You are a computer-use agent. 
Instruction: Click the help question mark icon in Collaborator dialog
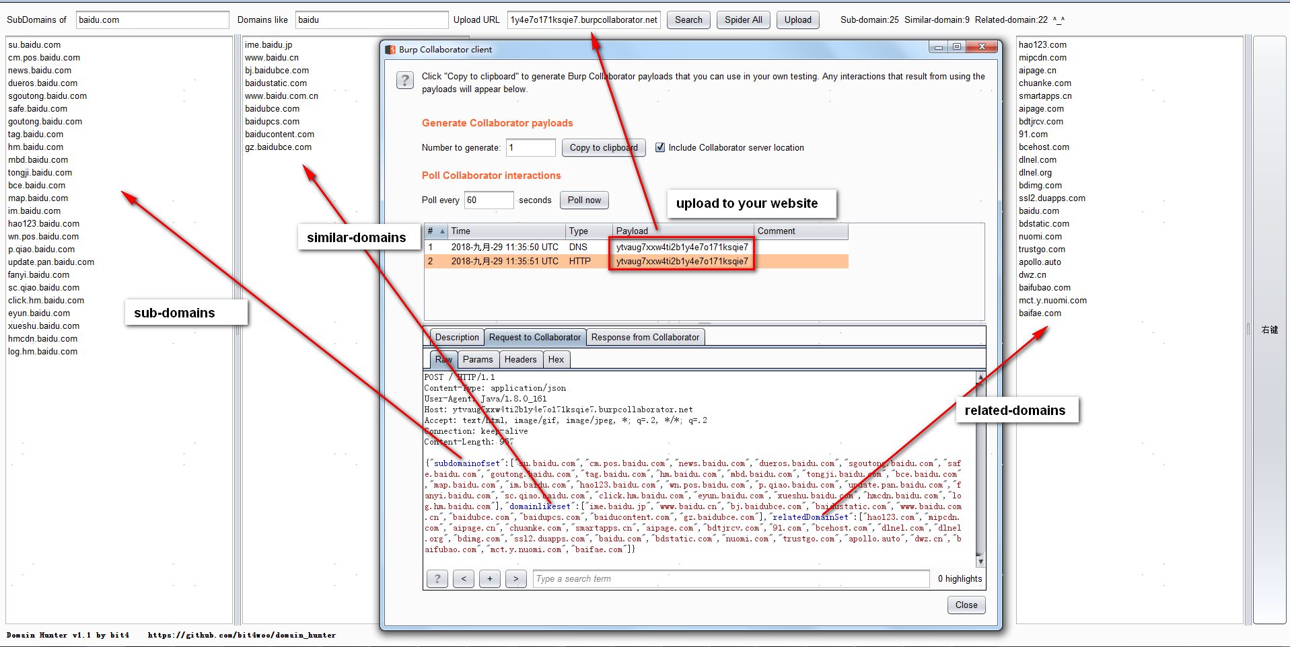pos(404,81)
